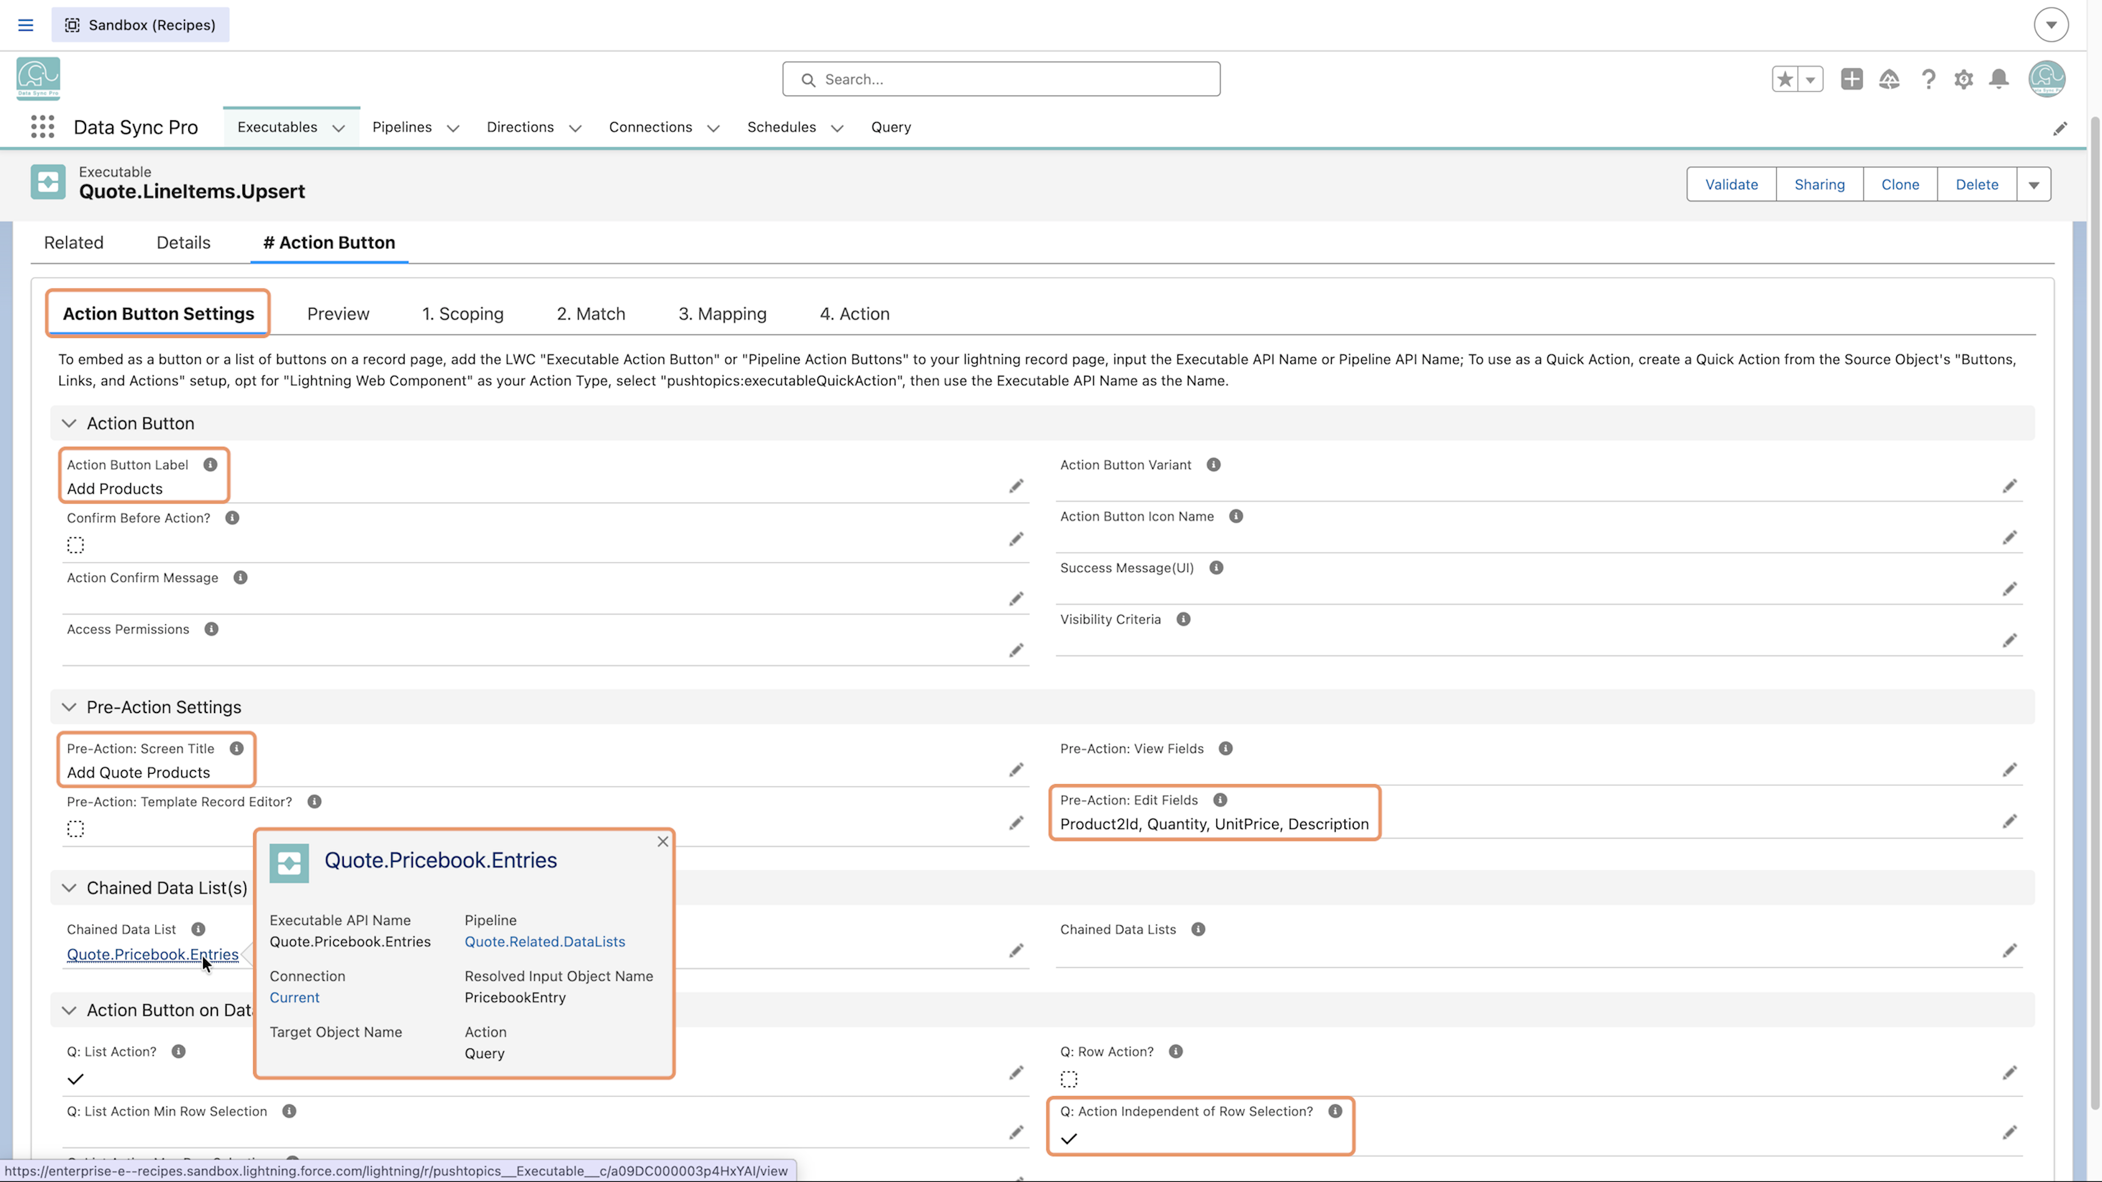Viewport: 2102px width, 1182px height.
Task: Edit Access Permissions pencil icon
Action: (x=1016, y=650)
